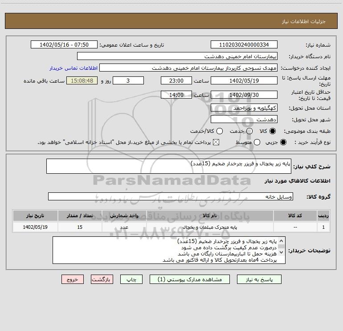Toggle the اسناد خزانه اسلامی payment checkbox
The width and height of the screenshot is (343, 331).
pos(216,142)
